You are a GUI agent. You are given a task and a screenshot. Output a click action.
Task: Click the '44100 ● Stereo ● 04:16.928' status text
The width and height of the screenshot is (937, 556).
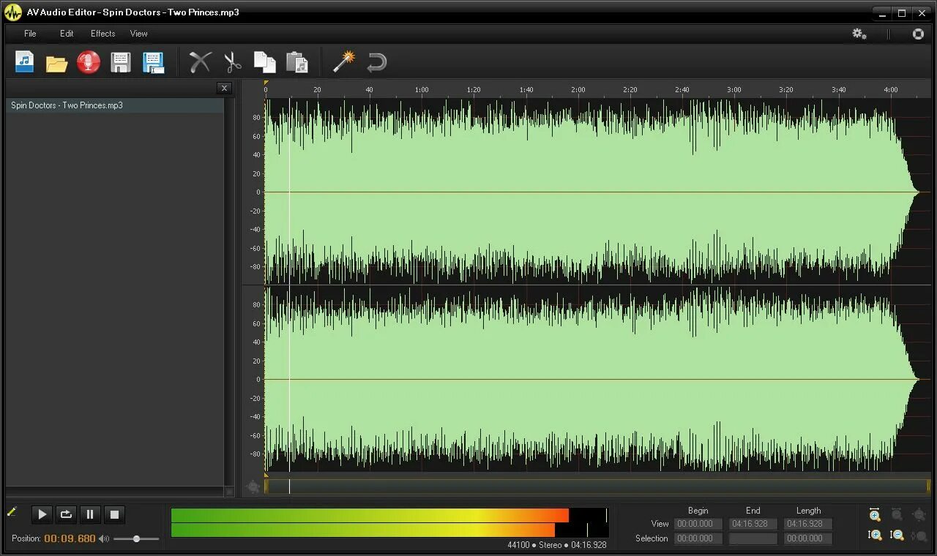[557, 545]
